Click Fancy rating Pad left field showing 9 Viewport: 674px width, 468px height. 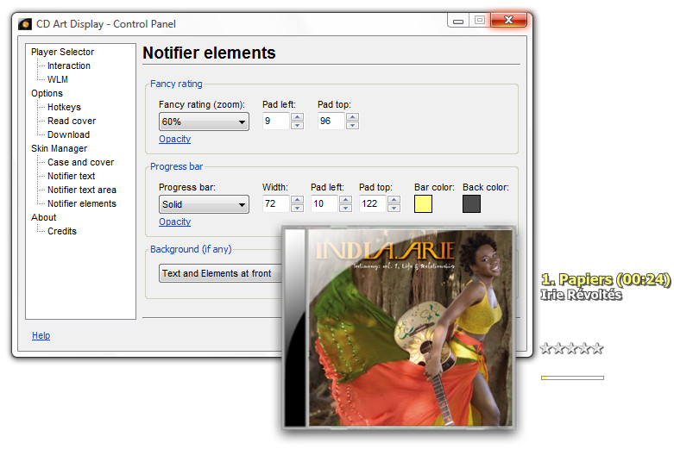[276, 121]
